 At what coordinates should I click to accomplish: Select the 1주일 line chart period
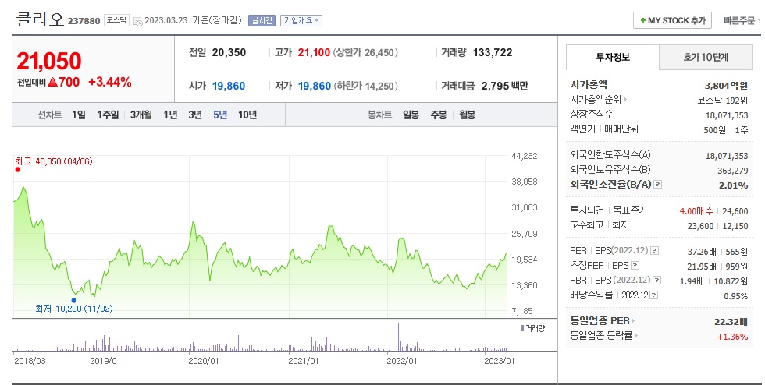tap(108, 115)
